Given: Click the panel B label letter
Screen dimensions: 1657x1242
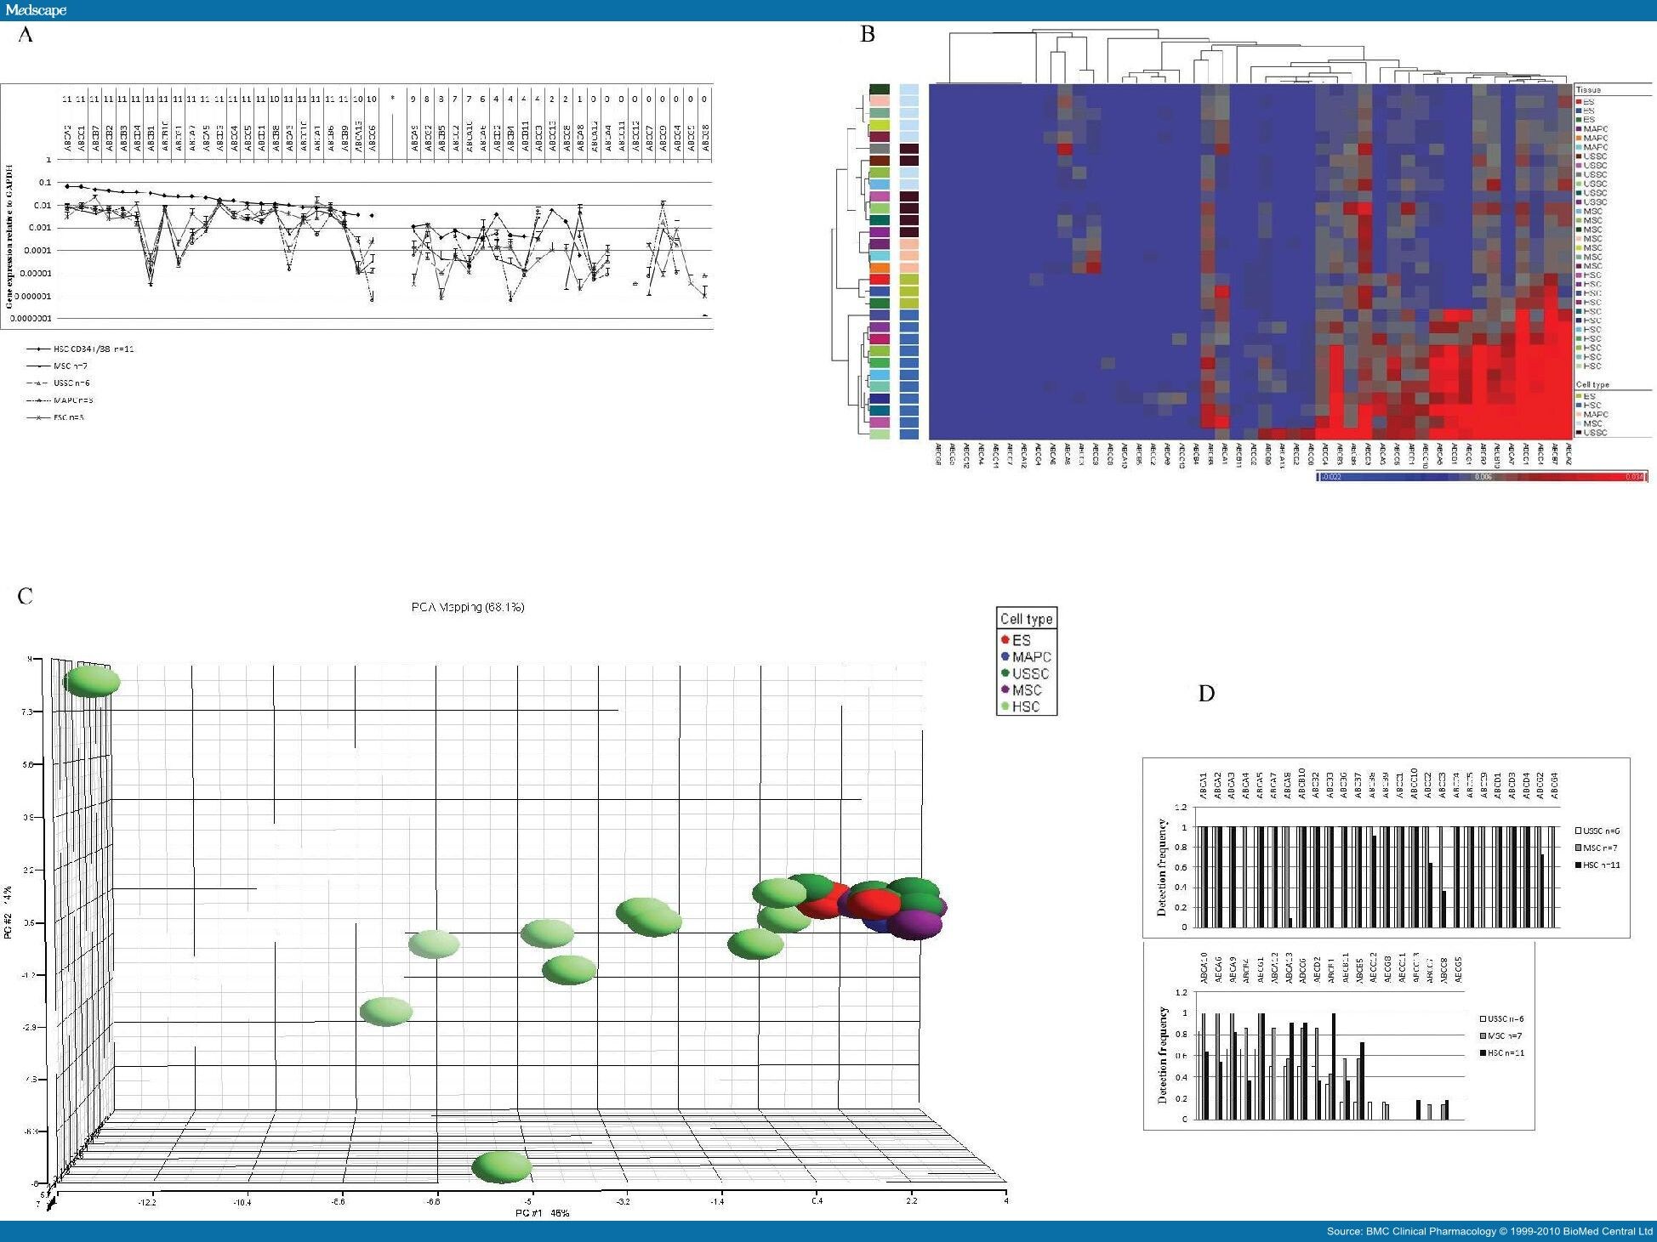Looking at the screenshot, I should point(866,34).
